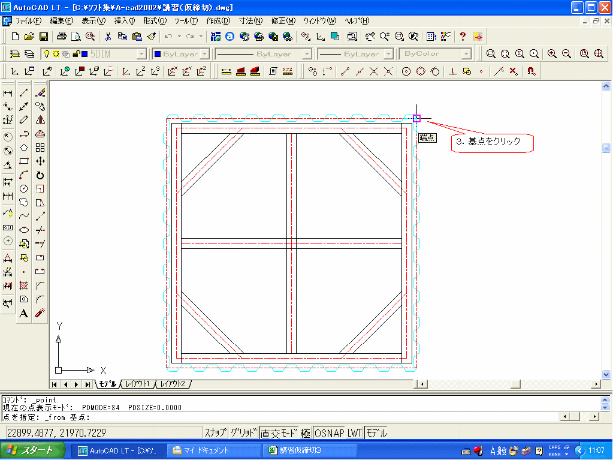Open the 修正(M) menu
Viewport: 613px width, 460px height.
point(283,21)
